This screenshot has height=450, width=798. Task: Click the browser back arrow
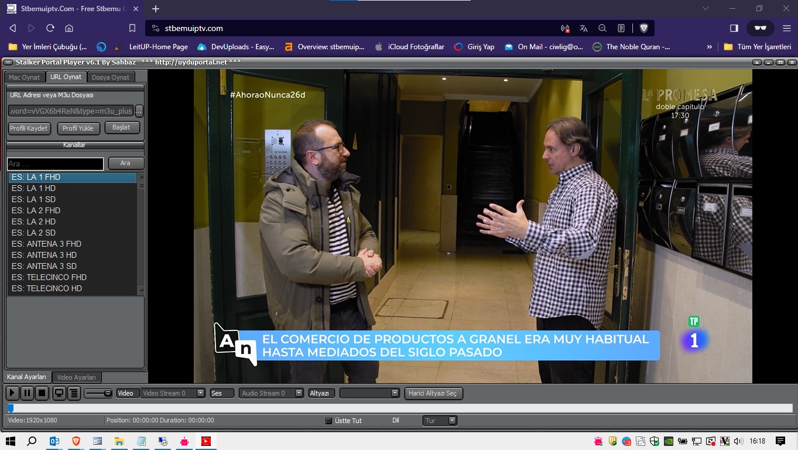[x=13, y=28]
